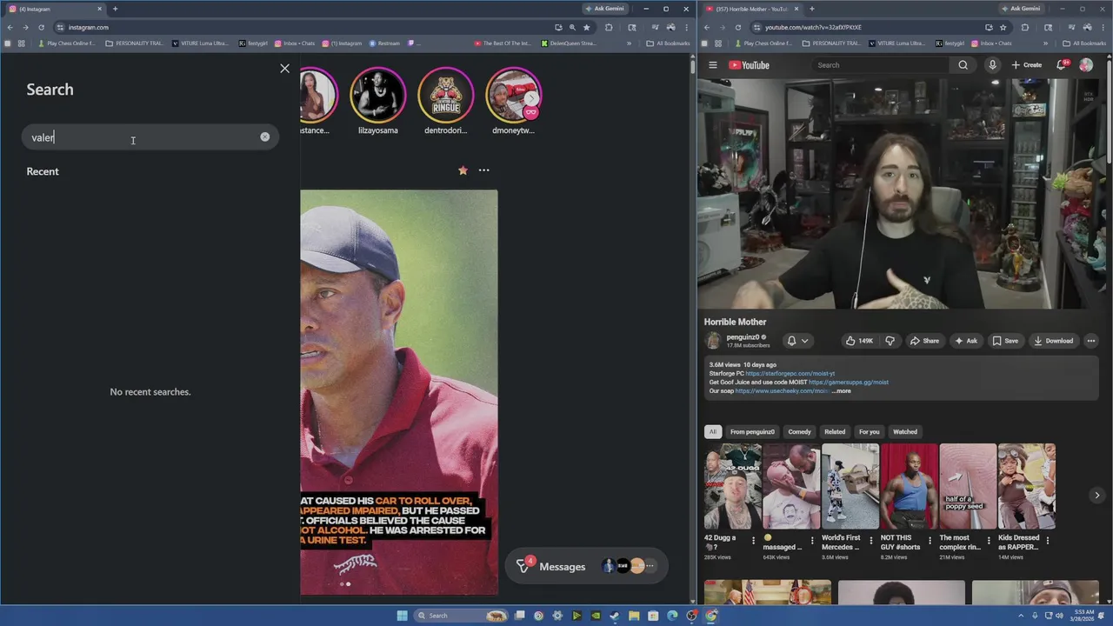Open a new tab in the Instagram window
This screenshot has width=1113, height=626.
pyautogui.click(x=115, y=9)
